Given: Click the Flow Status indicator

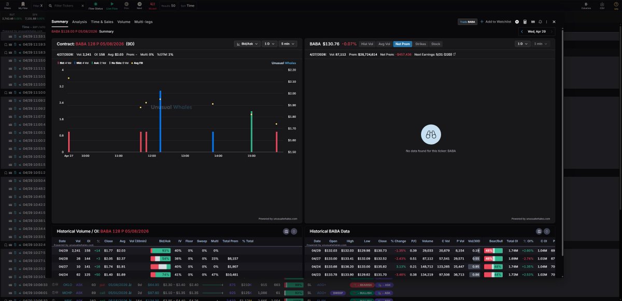Looking at the screenshot, I should pos(95,5).
